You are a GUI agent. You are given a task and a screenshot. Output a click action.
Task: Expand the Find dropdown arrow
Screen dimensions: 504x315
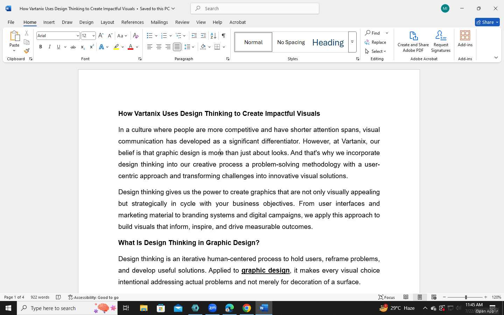coord(387,33)
